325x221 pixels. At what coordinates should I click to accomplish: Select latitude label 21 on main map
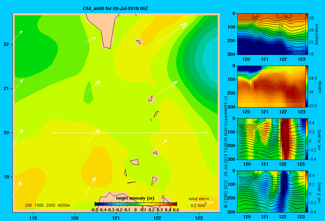pyautogui.click(x=6, y=88)
